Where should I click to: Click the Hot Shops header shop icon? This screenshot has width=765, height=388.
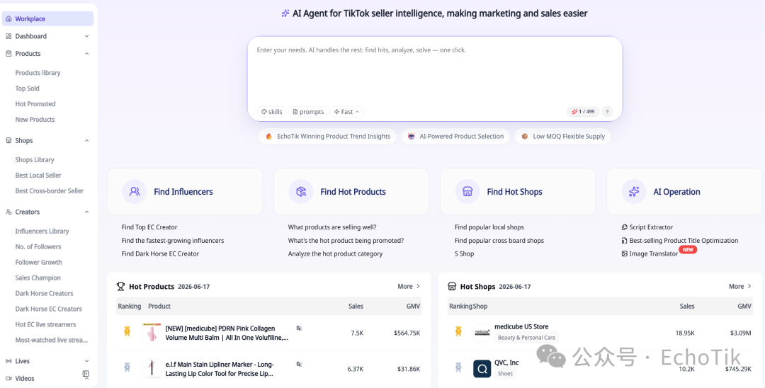tap(452, 286)
